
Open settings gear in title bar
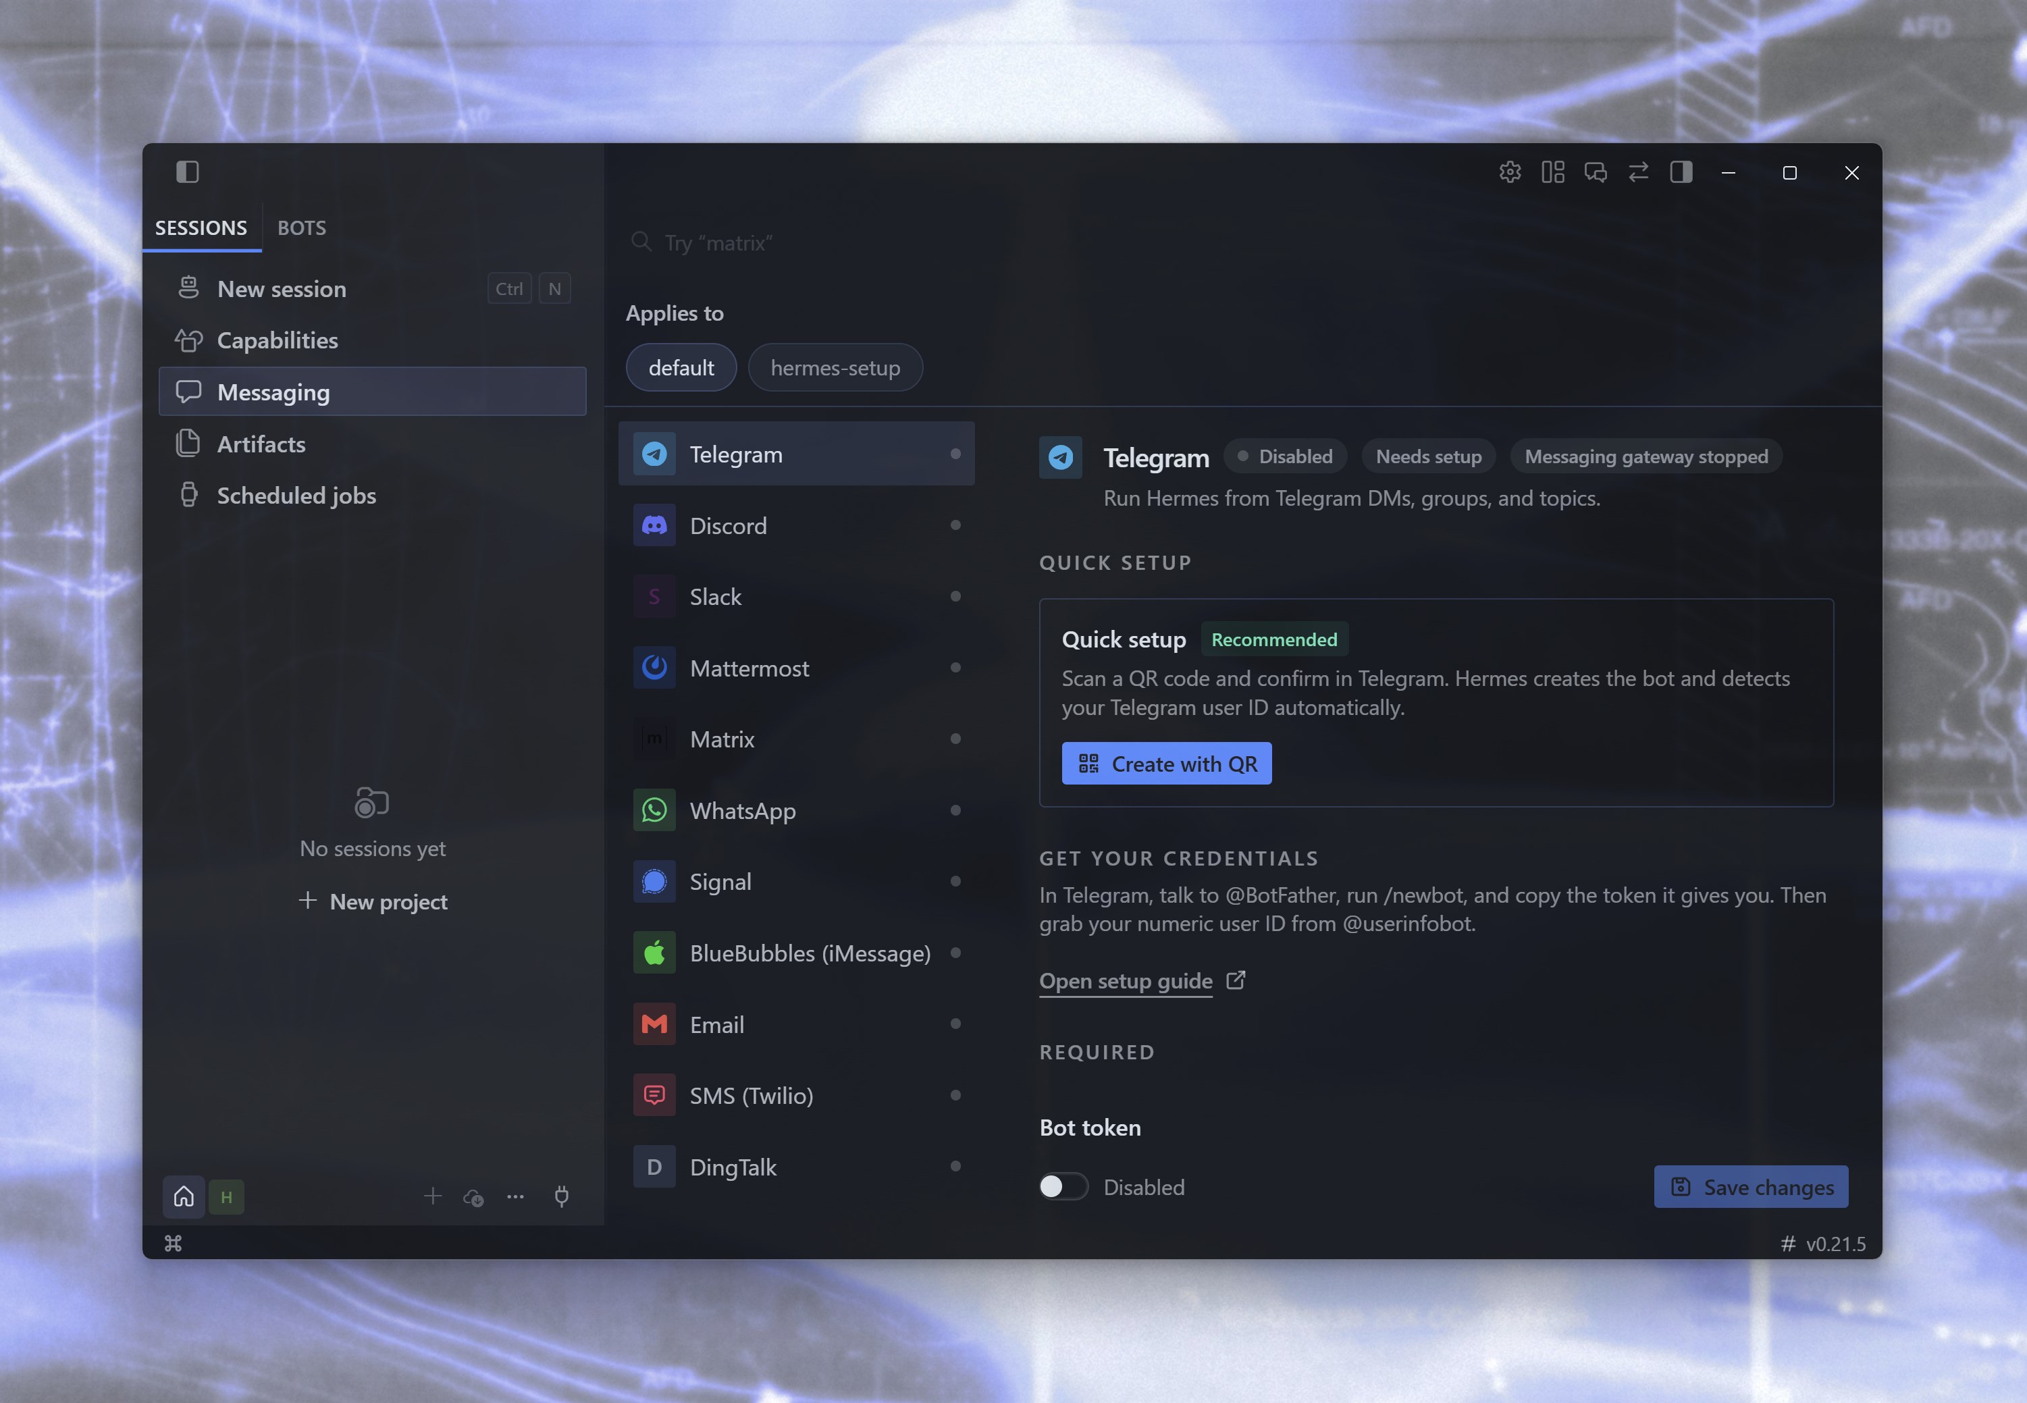pyautogui.click(x=1510, y=172)
